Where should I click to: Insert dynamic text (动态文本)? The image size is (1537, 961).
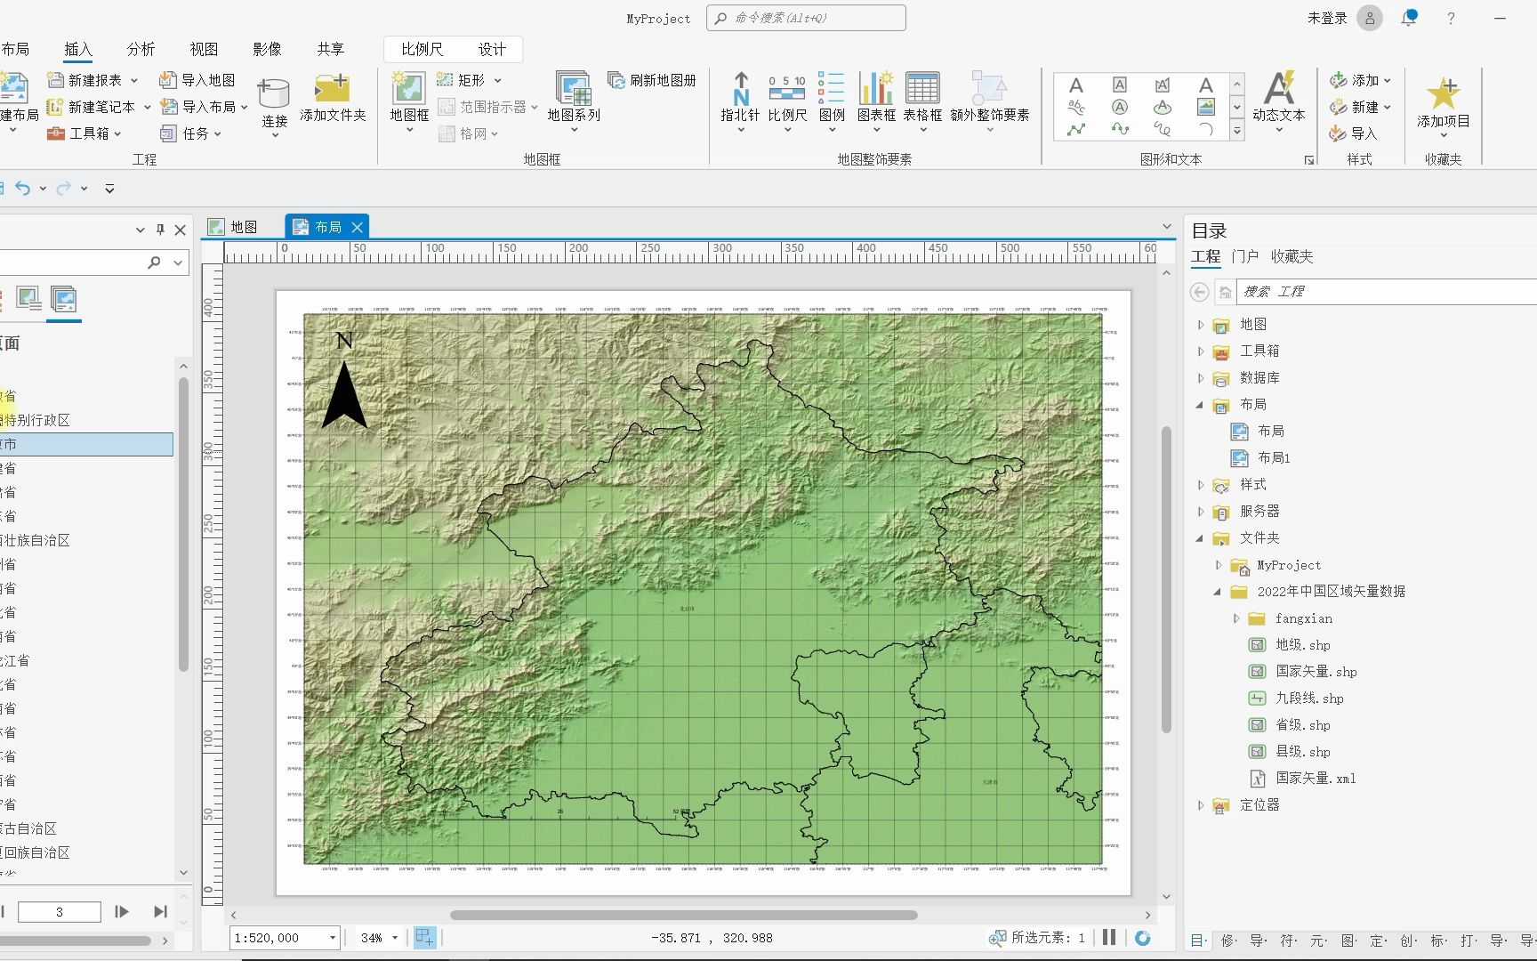pos(1279,100)
